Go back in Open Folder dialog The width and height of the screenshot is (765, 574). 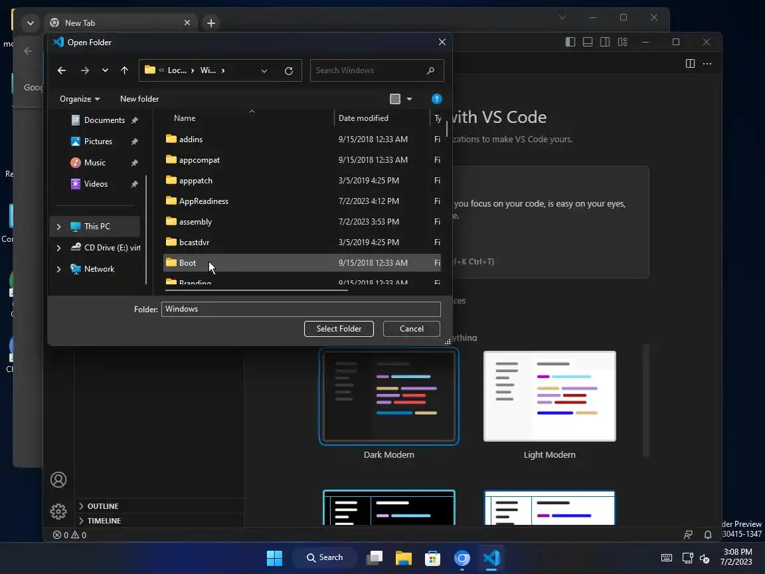(x=62, y=70)
